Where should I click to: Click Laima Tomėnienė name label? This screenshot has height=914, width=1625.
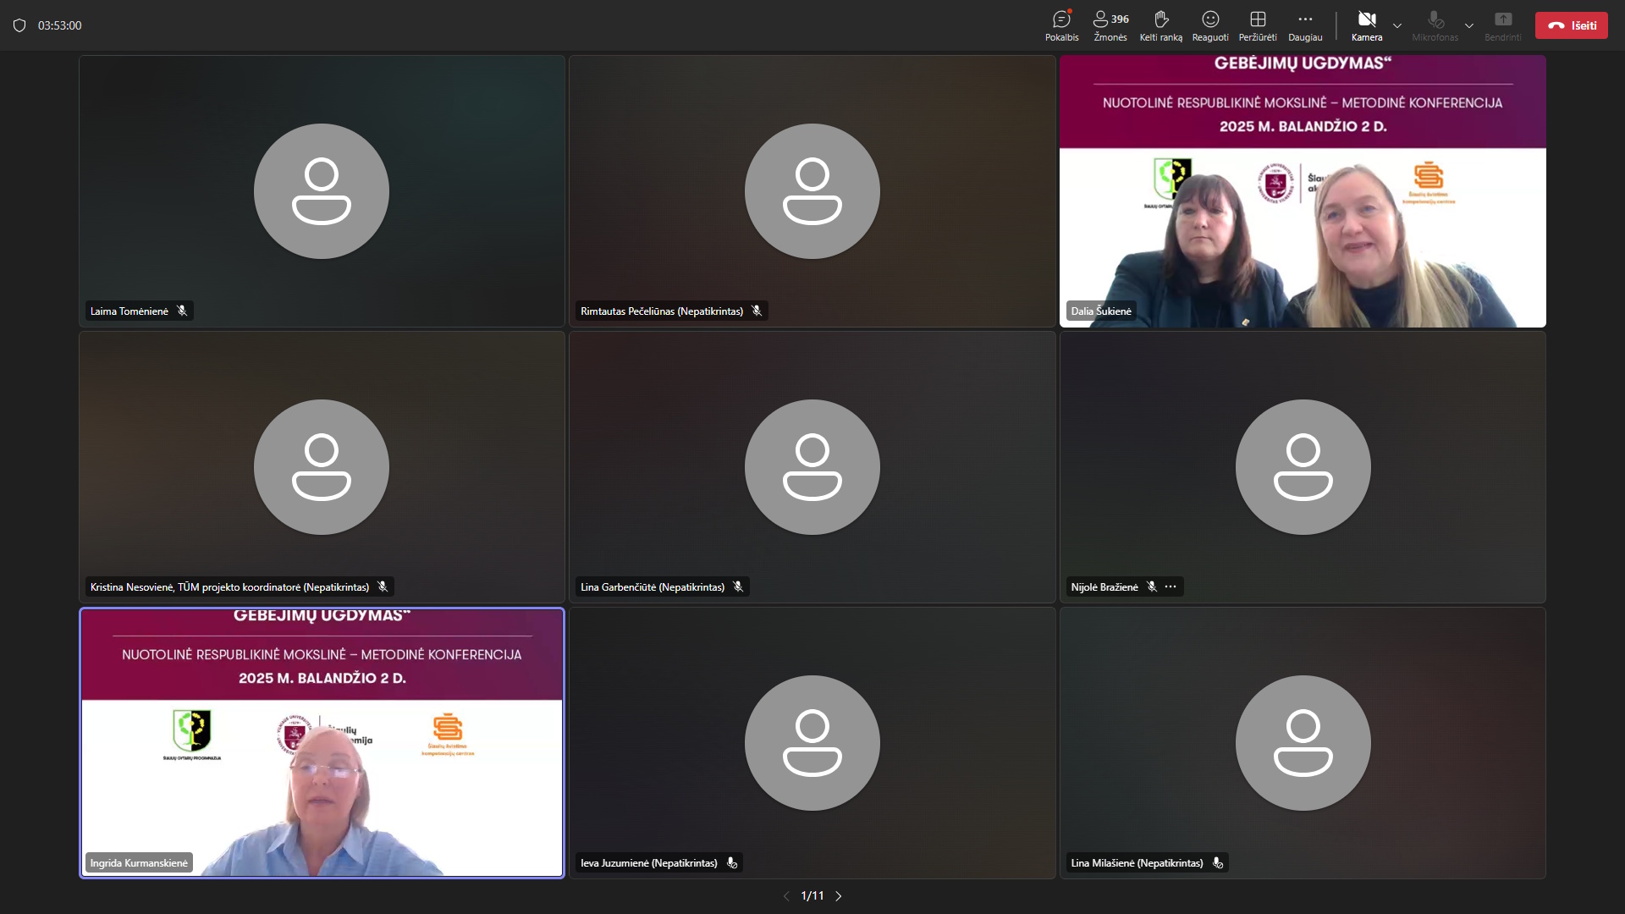point(129,311)
